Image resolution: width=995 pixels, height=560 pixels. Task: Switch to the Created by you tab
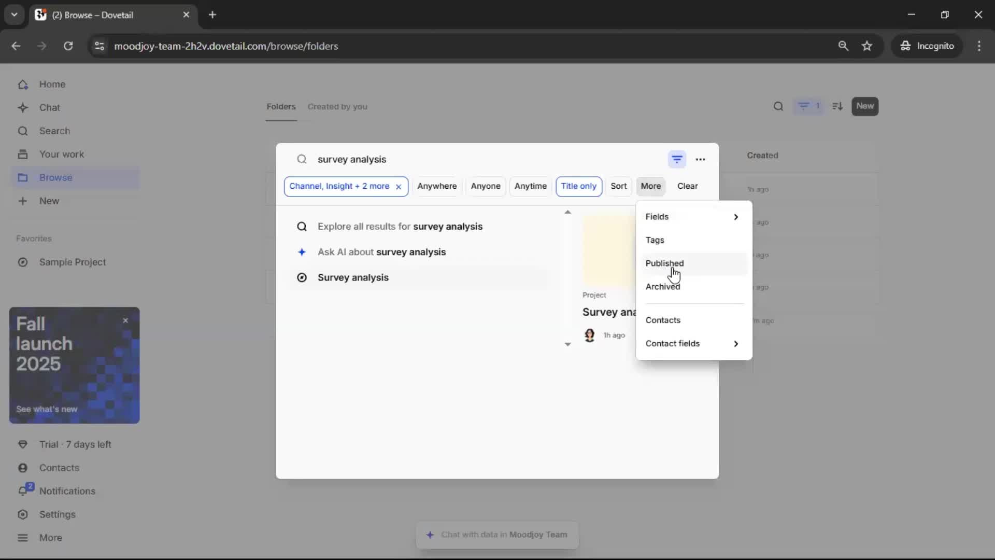337,106
